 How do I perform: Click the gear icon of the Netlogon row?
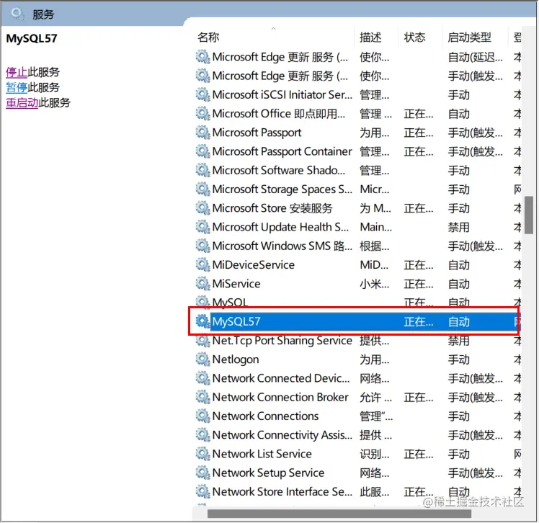(202, 359)
